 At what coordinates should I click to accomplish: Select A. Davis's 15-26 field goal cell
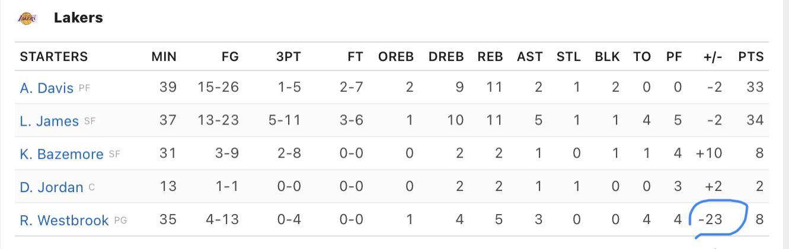[x=219, y=87]
